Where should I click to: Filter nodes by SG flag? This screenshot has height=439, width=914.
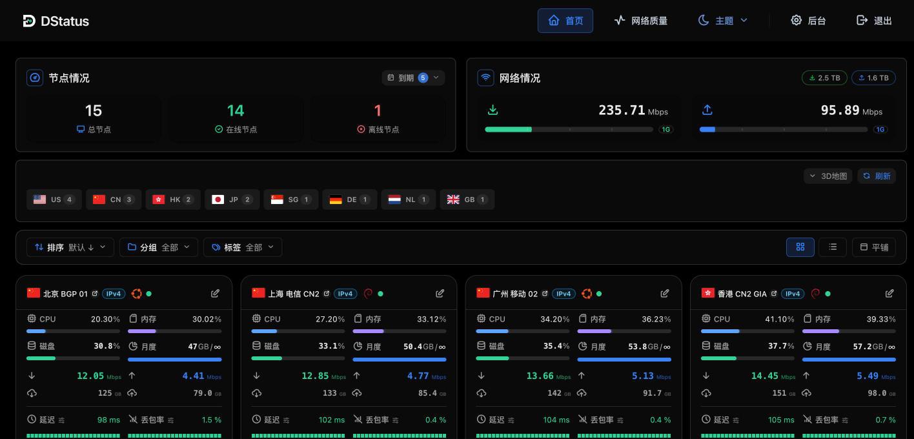pyautogui.click(x=291, y=199)
